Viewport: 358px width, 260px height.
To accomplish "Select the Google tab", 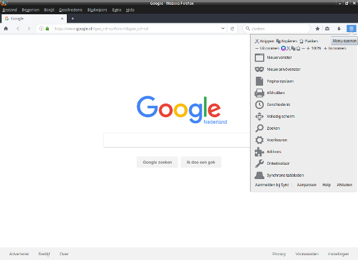I will tap(34, 18).
